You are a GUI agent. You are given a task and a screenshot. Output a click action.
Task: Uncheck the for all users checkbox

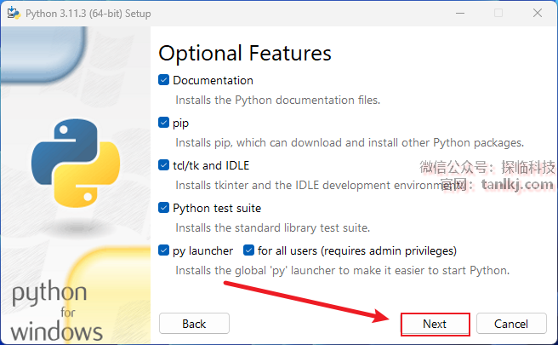point(248,250)
